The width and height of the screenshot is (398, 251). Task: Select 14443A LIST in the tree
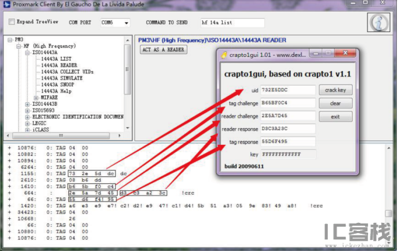56,59
